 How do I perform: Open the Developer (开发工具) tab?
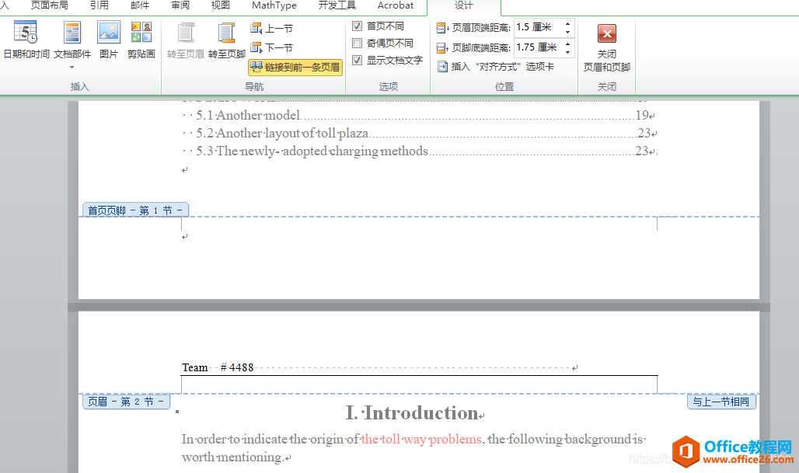click(337, 5)
